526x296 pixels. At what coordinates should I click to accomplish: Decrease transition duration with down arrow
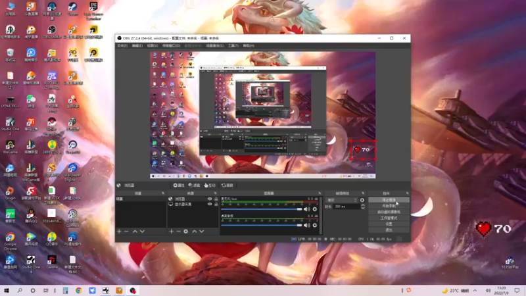click(363, 208)
